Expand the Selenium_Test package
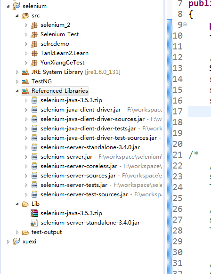Screen dimensions: 211x274 coord(26,34)
